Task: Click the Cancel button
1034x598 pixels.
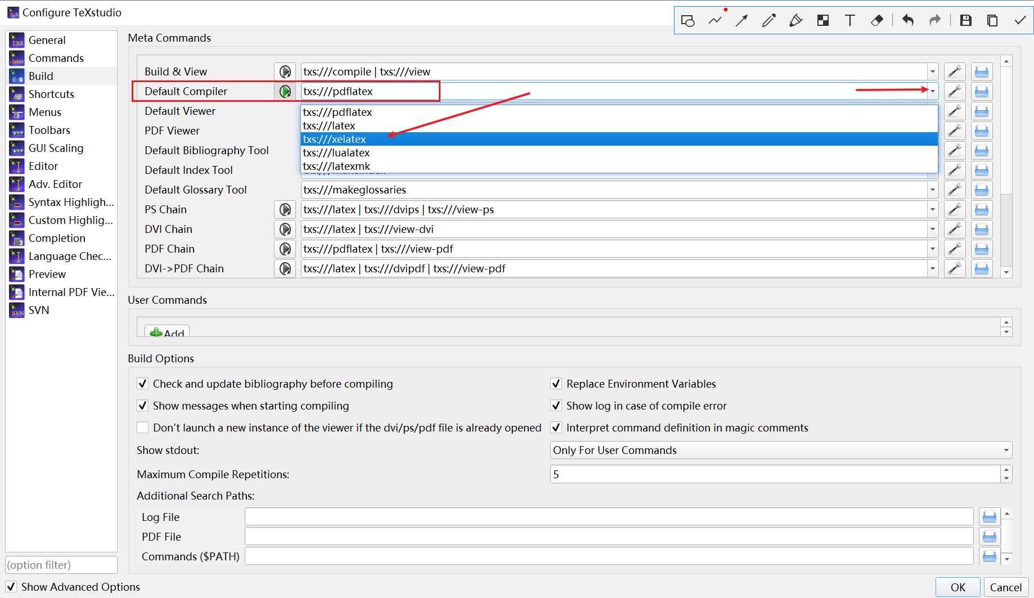Action: click(x=1006, y=587)
